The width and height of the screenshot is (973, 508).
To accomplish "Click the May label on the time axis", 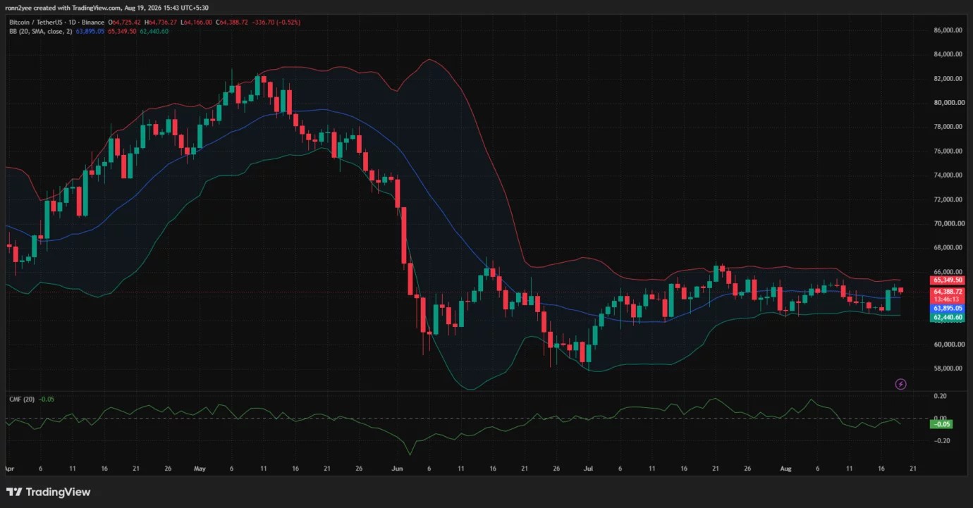I will (200, 468).
